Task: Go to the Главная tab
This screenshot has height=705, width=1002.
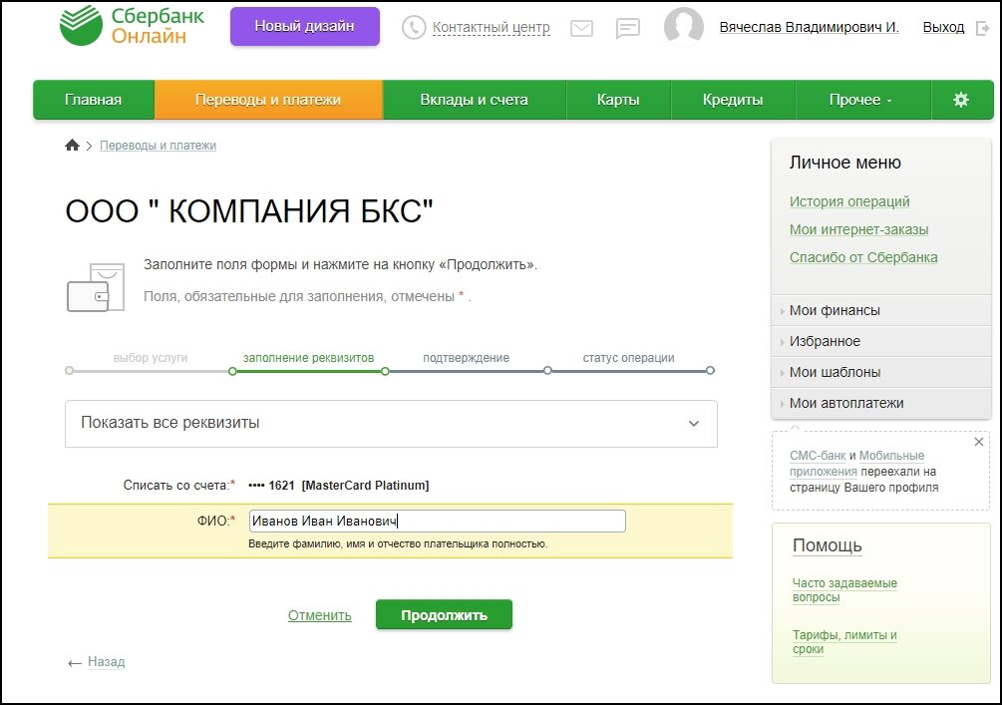Action: [93, 100]
